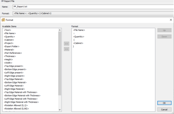Screen dimensions: 174x114
Task: Click the Format text field above the dialog
Action: [93, 13]
